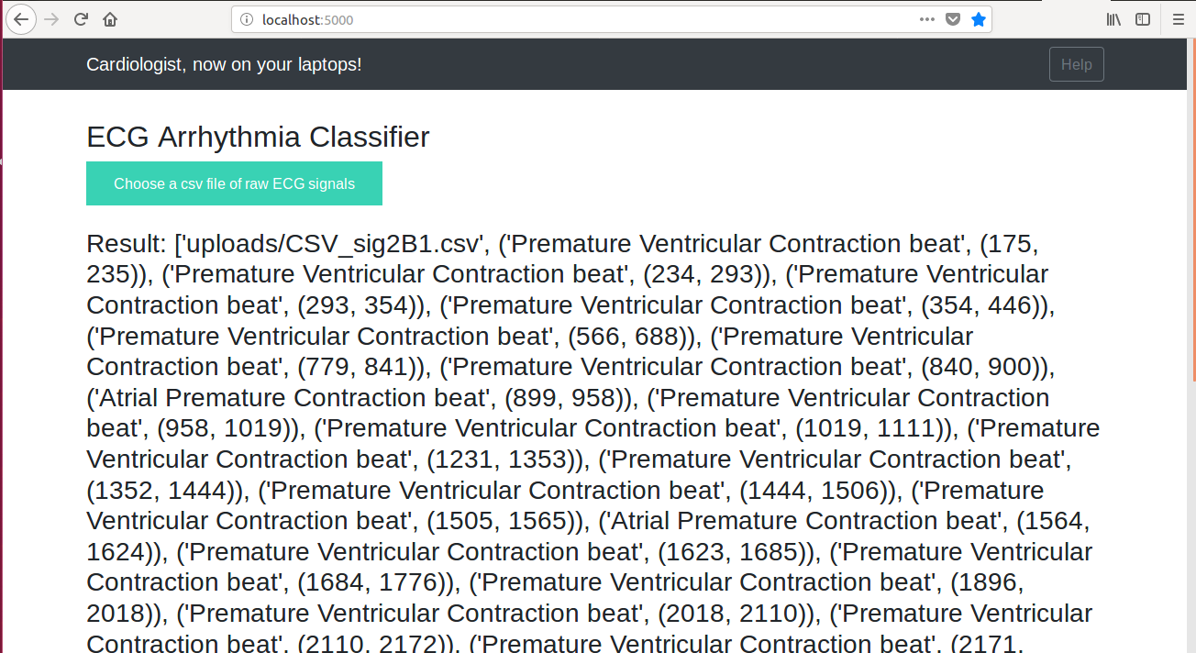The image size is (1196, 653).
Task: Click the dark navigation header bar
Action: [594, 64]
